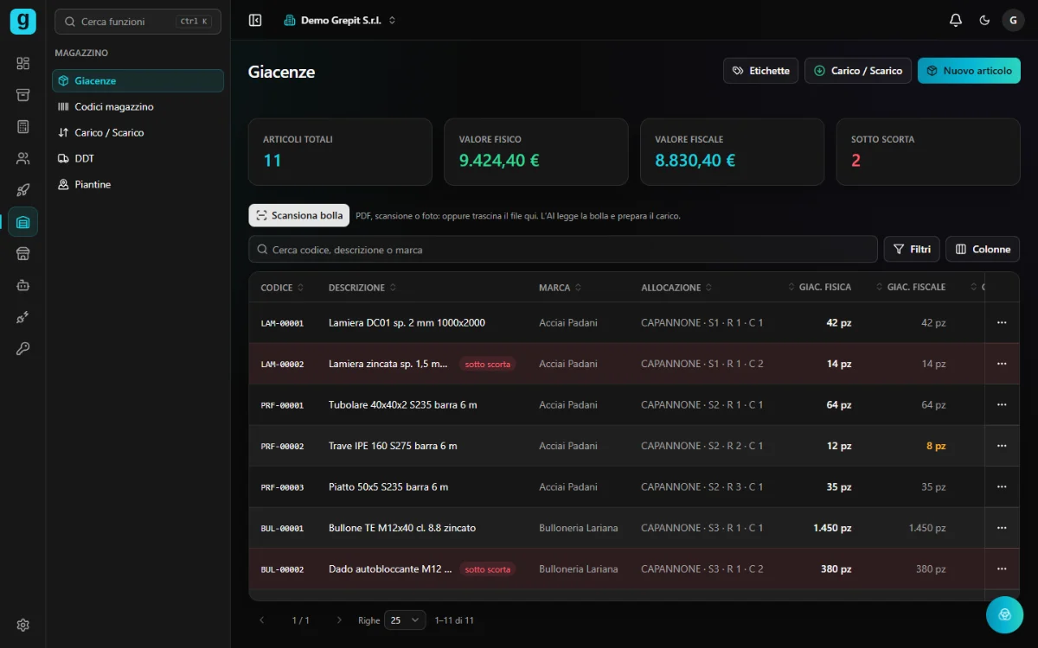The width and height of the screenshot is (1038, 648).
Task: Sort by the Giac. Fisica column header
Action: pos(819,288)
